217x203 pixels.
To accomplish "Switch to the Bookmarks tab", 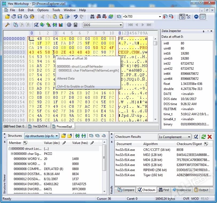I will (x=182, y=190).
